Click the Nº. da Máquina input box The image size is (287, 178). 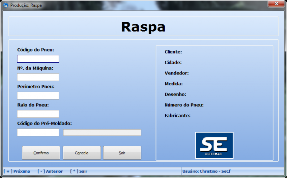38,77
